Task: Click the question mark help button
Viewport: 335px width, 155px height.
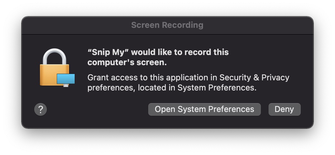Action: [x=41, y=109]
